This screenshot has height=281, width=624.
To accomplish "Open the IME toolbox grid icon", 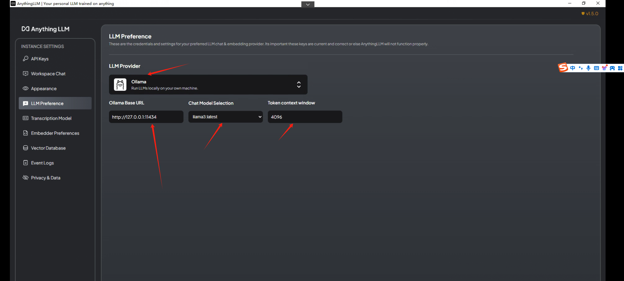I will (x=620, y=68).
